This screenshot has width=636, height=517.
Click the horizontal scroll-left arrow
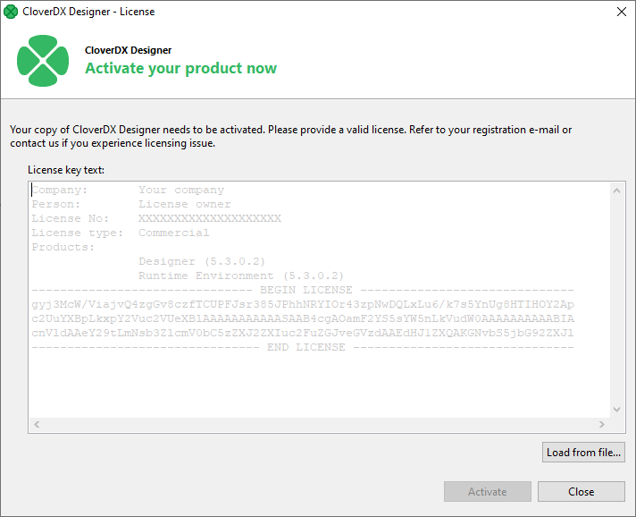tap(36, 424)
